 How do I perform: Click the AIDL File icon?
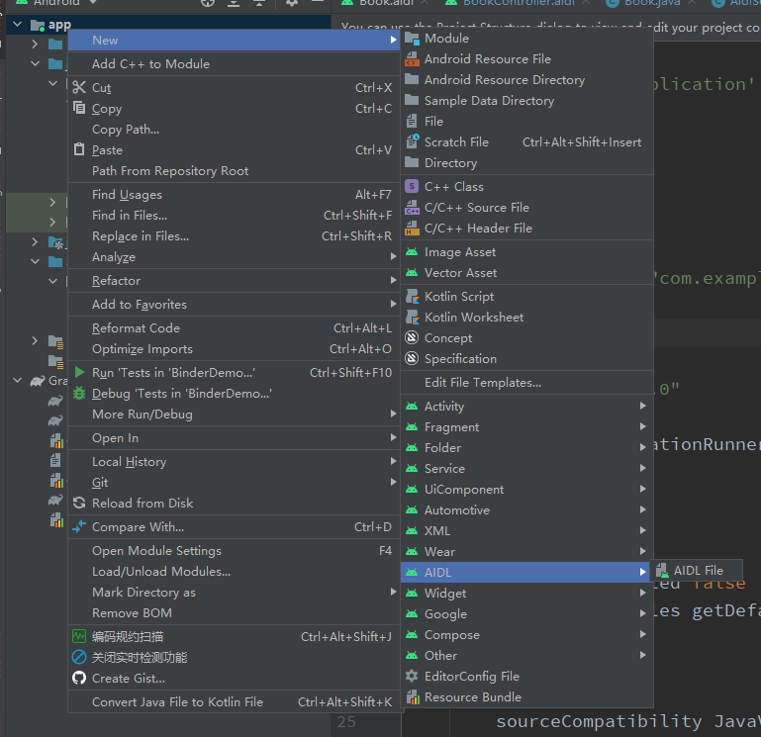[x=662, y=570]
